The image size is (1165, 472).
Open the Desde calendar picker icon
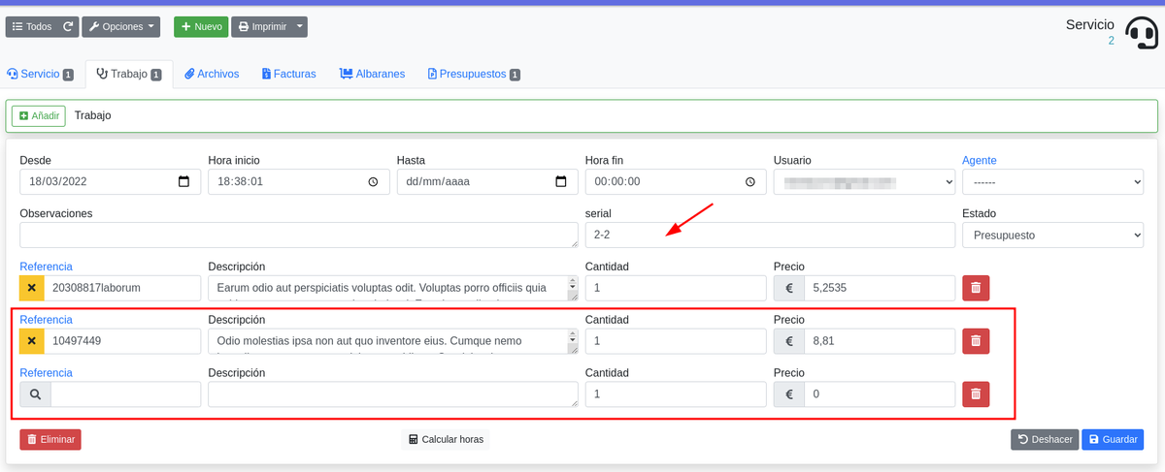pyautogui.click(x=184, y=181)
